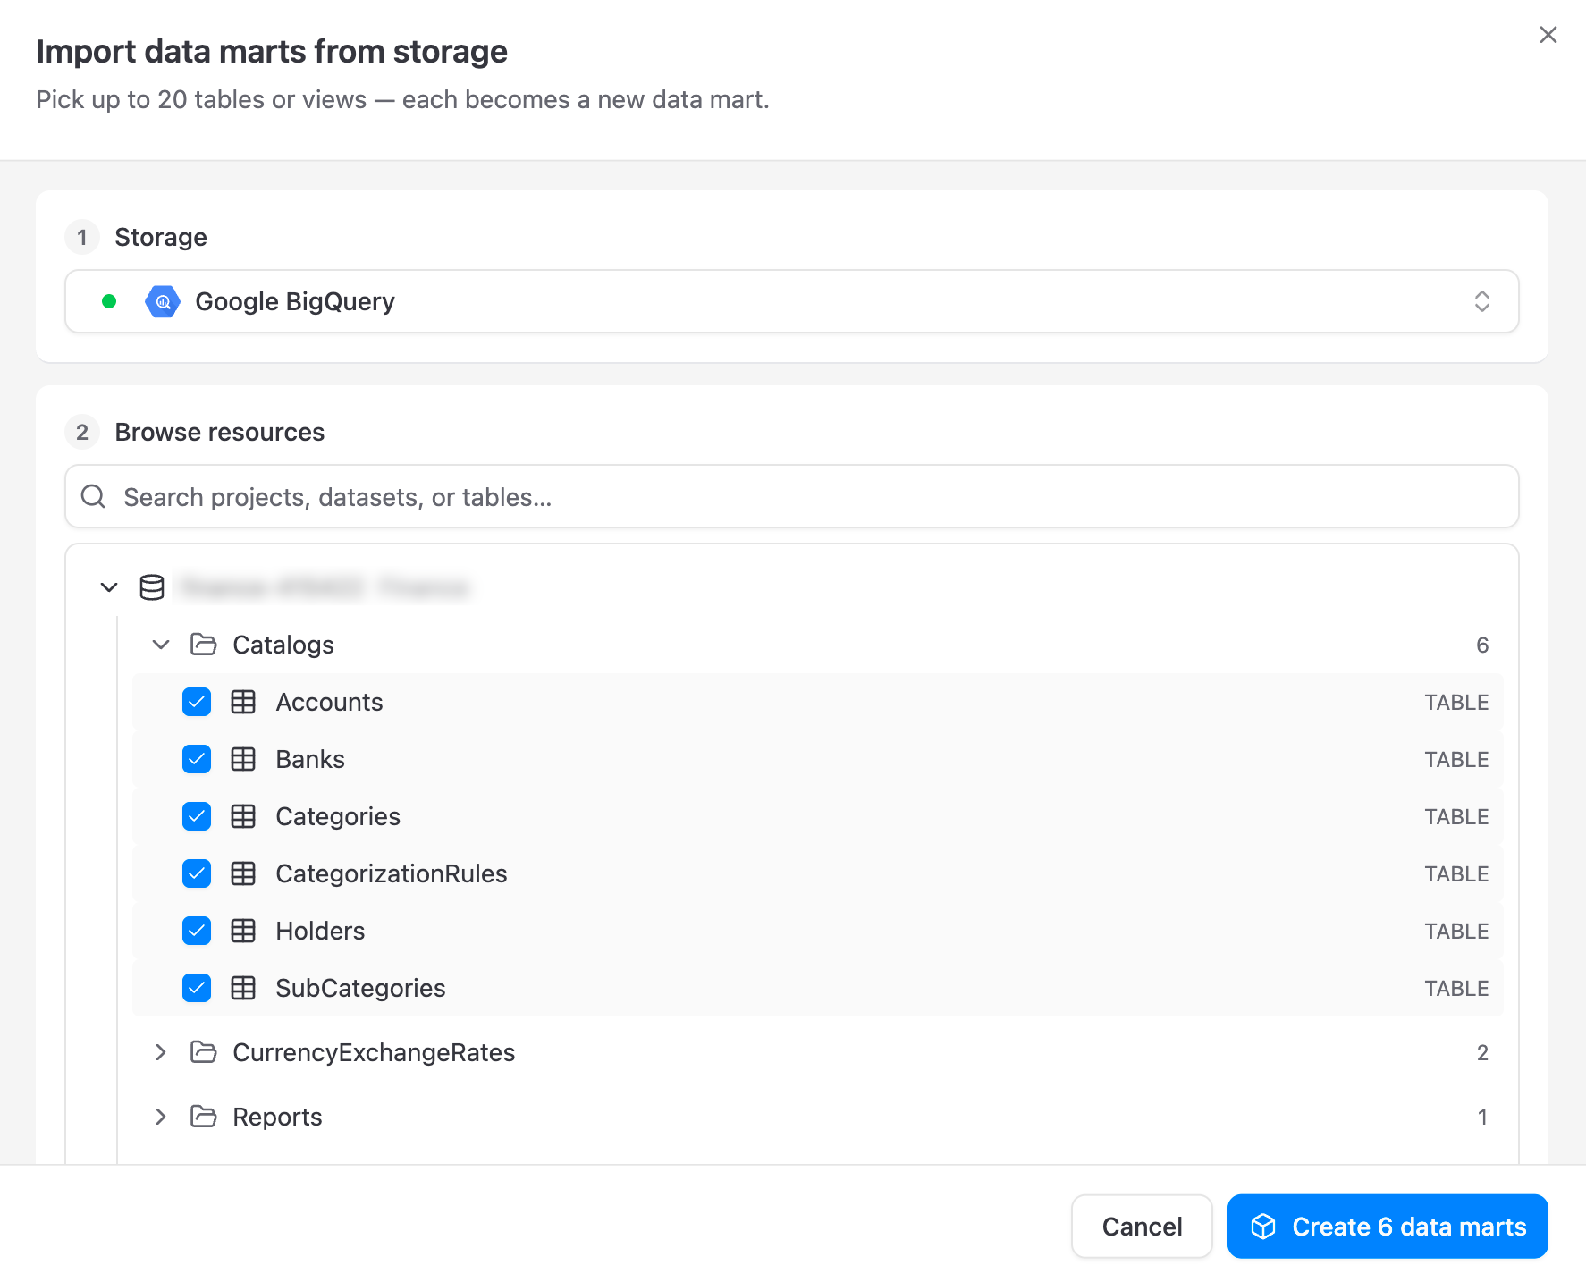Uncheck the CategorizationRules table checkbox
This screenshot has height=1282, width=1586.
click(x=197, y=873)
